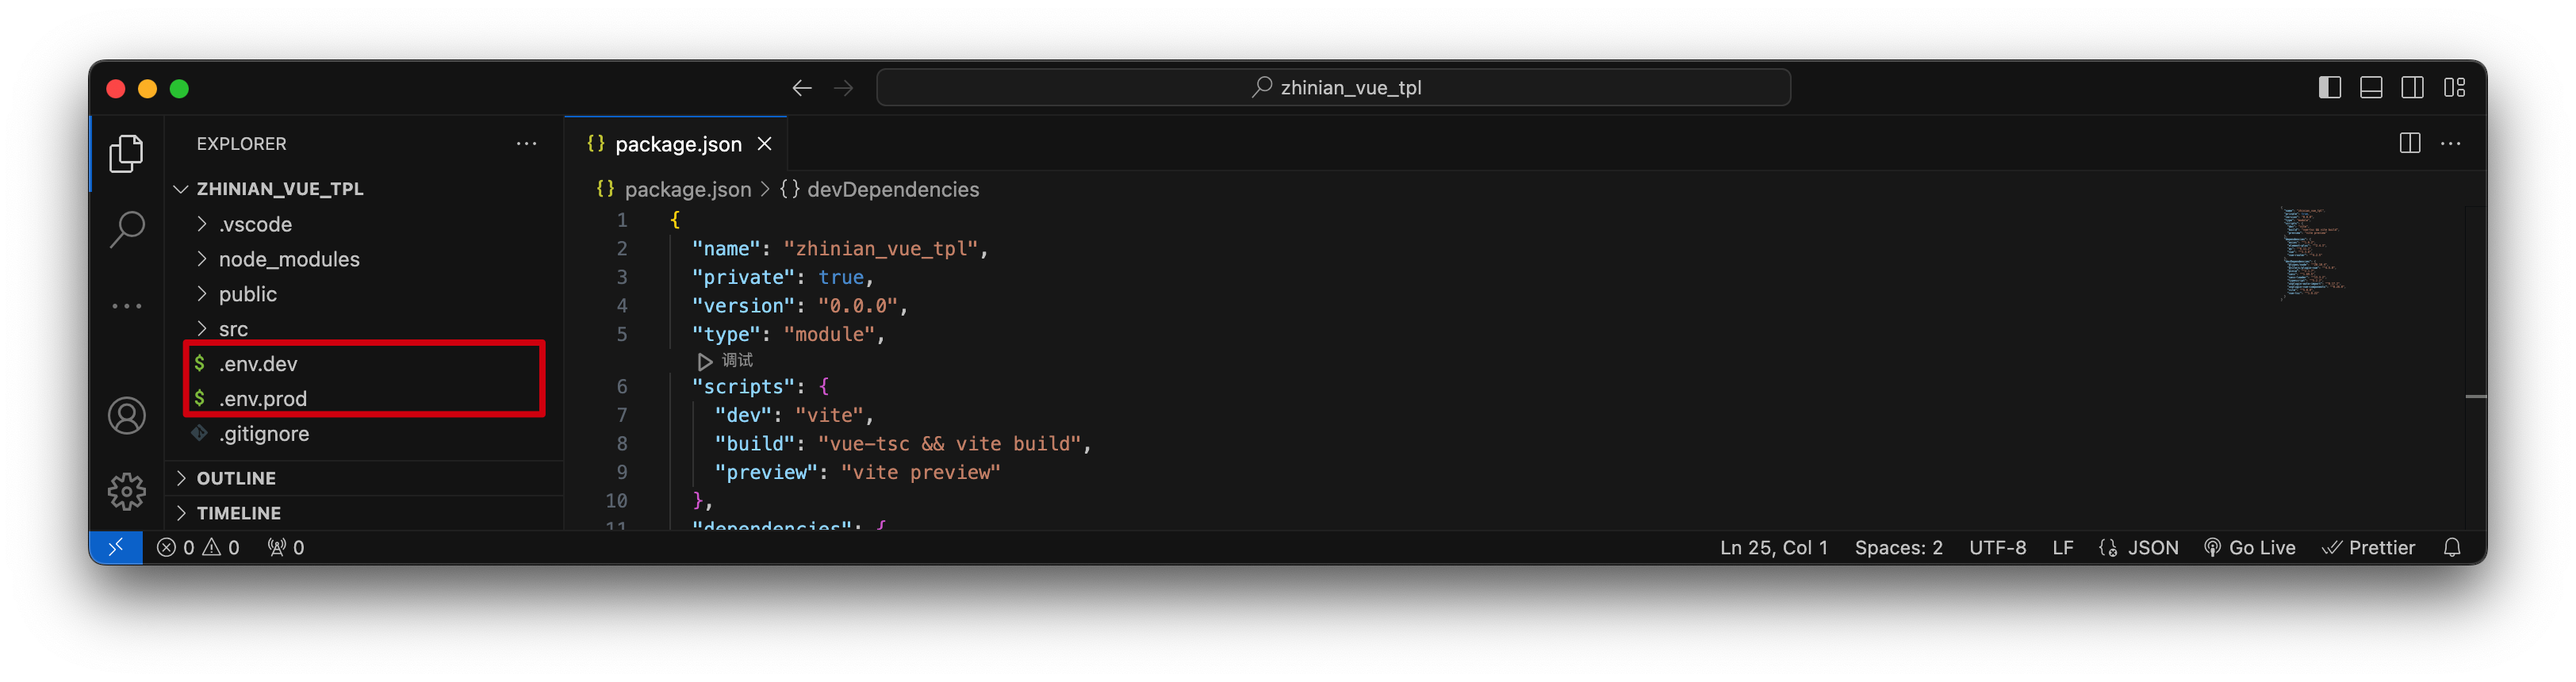
Task: Click package.json in the breadcrumb
Action: tap(687, 189)
